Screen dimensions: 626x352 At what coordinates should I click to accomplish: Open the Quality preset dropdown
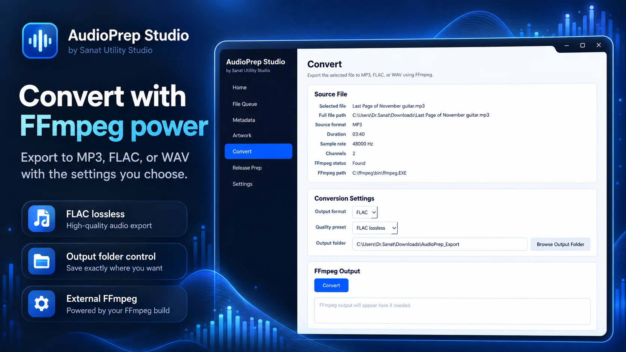[375, 228]
